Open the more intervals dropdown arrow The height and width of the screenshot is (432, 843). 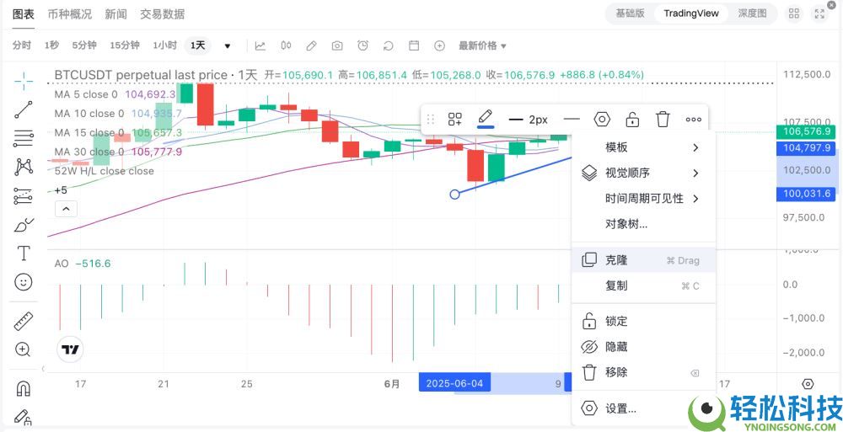pyautogui.click(x=228, y=46)
